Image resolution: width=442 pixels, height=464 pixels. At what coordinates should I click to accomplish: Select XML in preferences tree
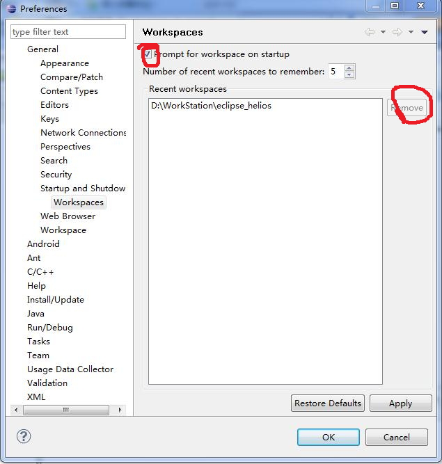coord(36,397)
